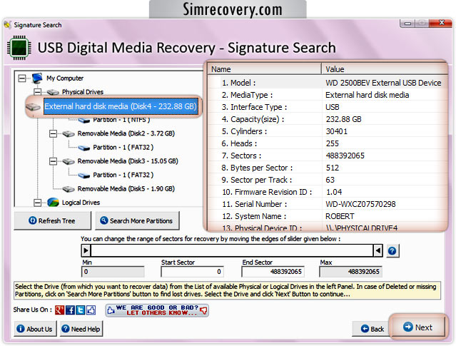Collapse the Physical Drives node
The height and width of the screenshot is (346, 456).
coord(38,92)
